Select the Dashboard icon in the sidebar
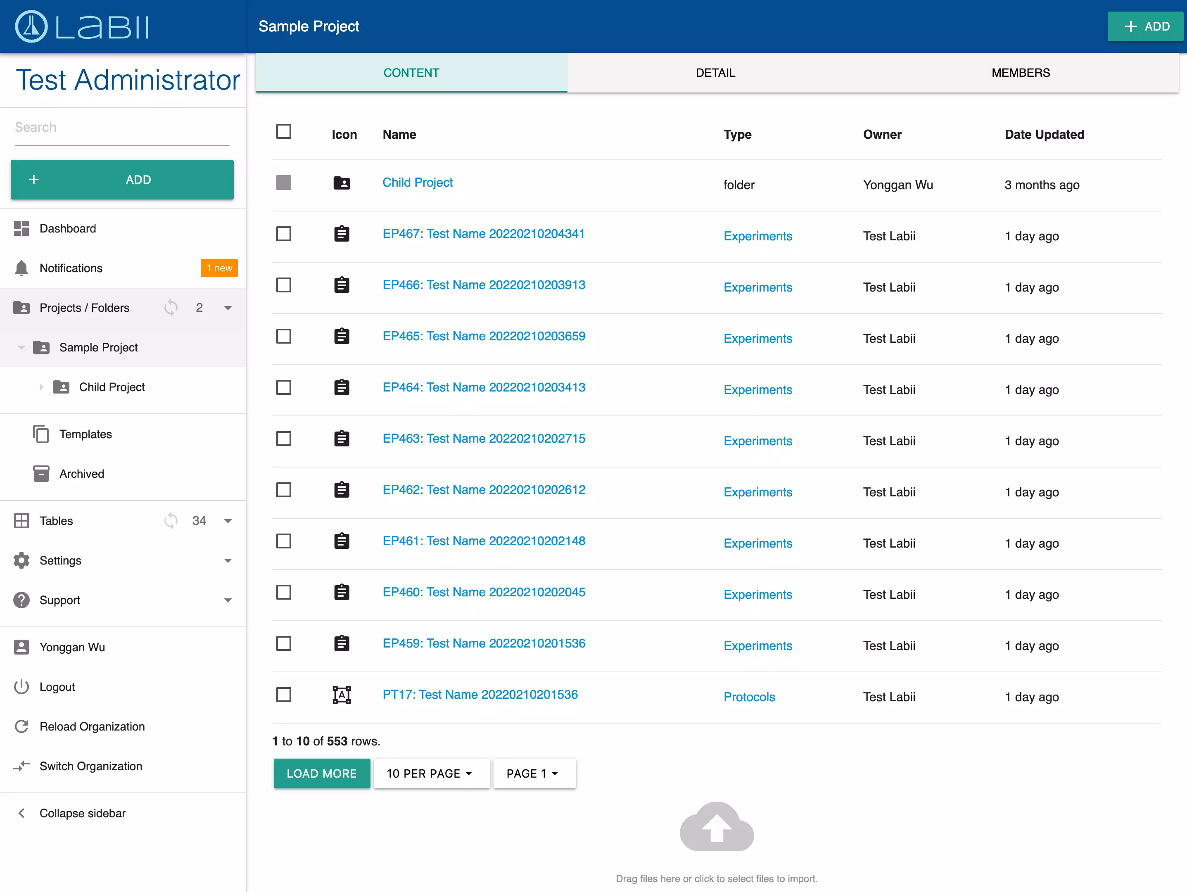The width and height of the screenshot is (1187, 892). tap(21, 228)
